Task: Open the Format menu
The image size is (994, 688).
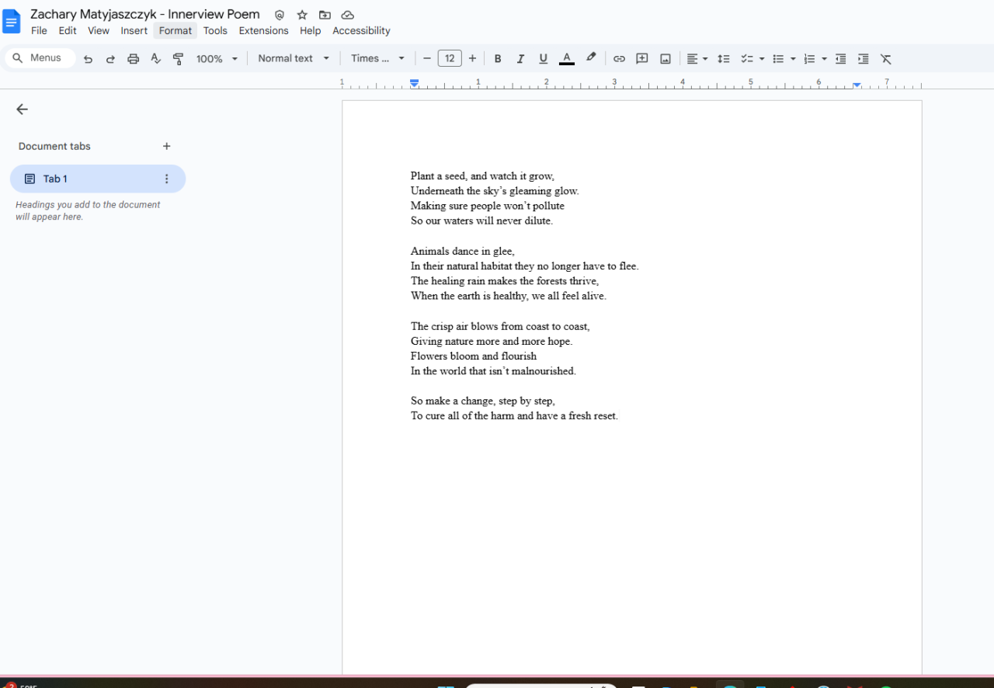Action: [176, 31]
